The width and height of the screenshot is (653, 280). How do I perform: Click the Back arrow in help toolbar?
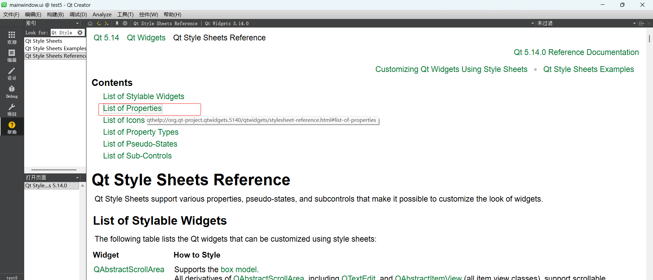[x=99, y=23]
